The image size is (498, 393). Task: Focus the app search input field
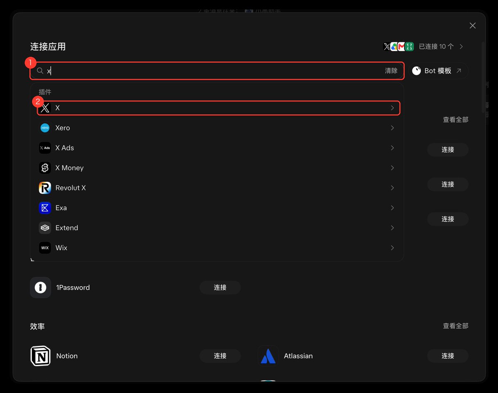(x=217, y=71)
